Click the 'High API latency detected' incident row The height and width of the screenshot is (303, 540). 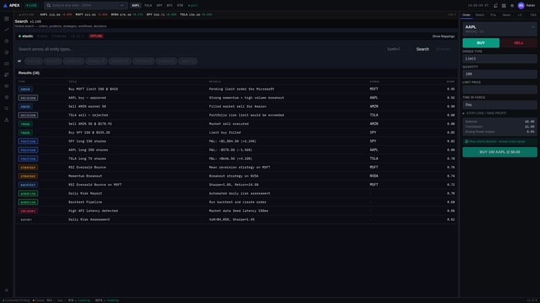pos(237,211)
